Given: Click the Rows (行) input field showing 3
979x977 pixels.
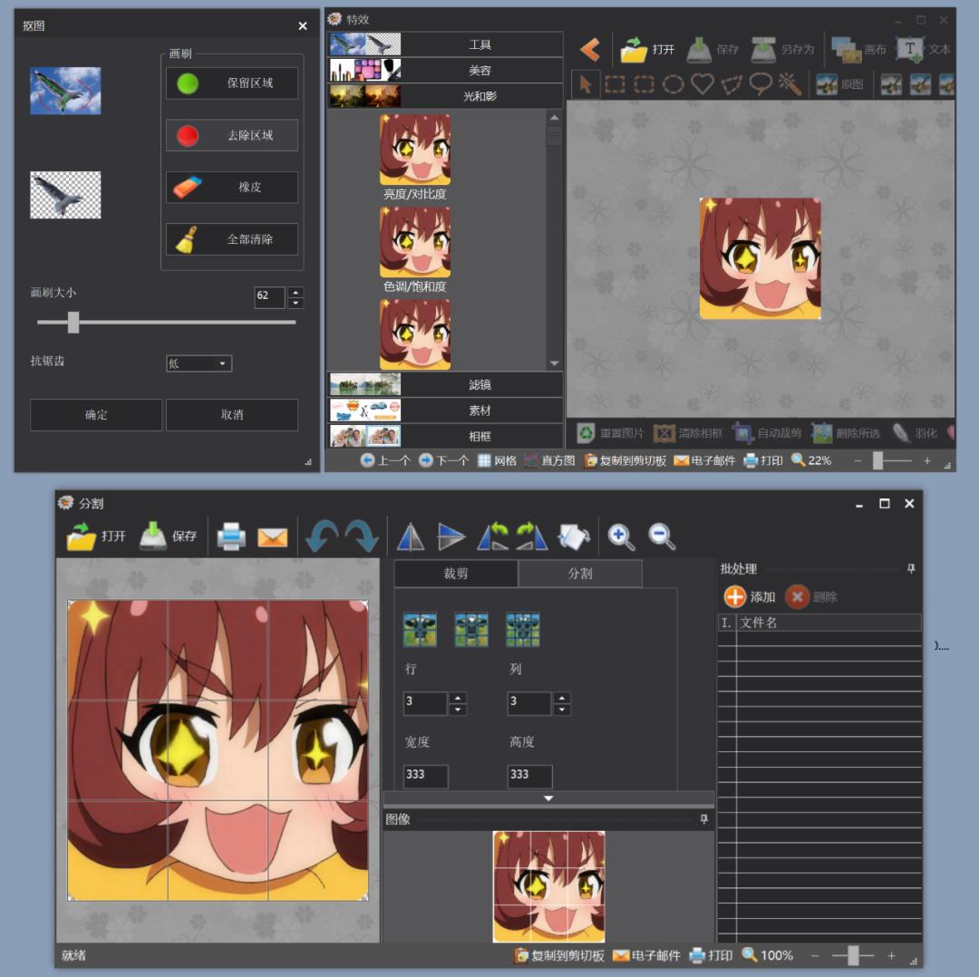Looking at the screenshot, I should coord(425,703).
